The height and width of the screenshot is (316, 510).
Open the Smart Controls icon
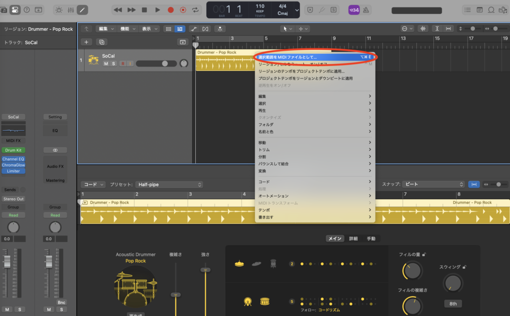point(59,10)
